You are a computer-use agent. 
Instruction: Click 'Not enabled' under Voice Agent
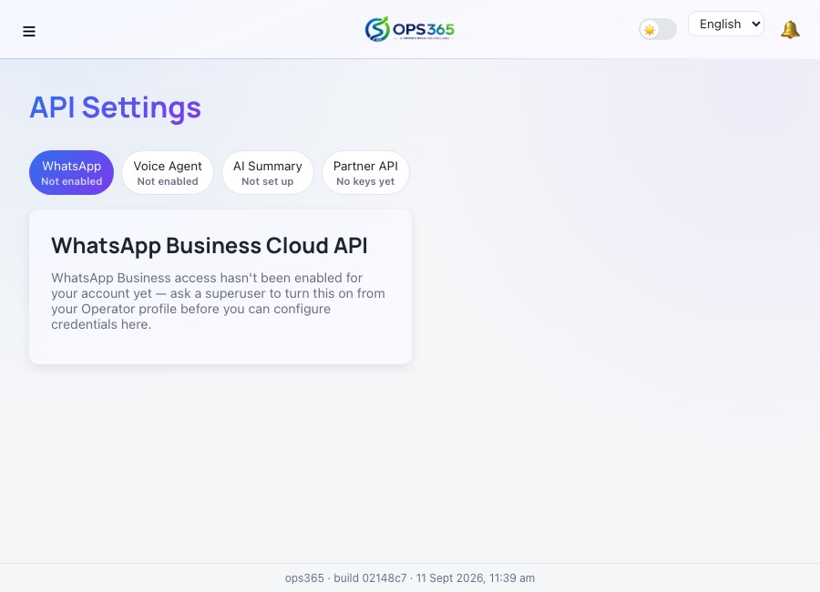coord(168,181)
